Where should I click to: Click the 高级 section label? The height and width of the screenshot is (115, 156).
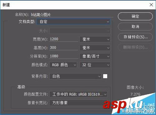point(21,87)
